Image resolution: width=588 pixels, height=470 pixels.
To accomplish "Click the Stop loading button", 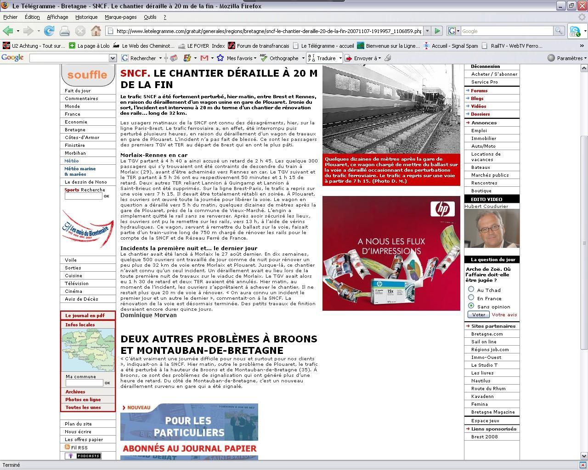I will coord(80,31).
